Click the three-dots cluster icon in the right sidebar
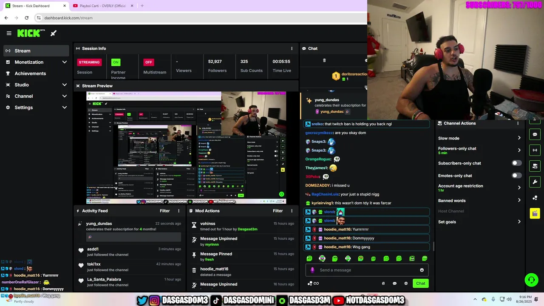The height and width of the screenshot is (306, 544). (535, 198)
